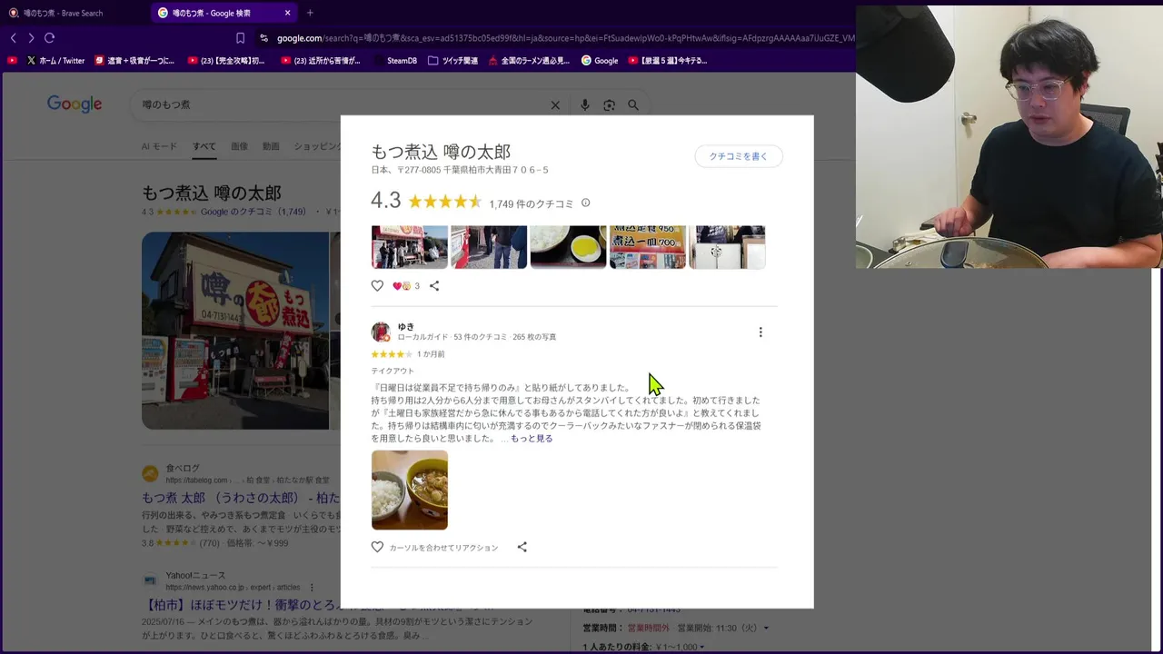1163x654 pixels.
Task: Open the fifth review photo thumbnail
Action: point(727,247)
